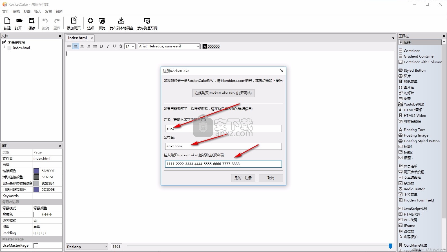Image resolution: width=447 pixels, height=252 pixels.
Task: Click the 链接颜色 5D5D9E color swatch
Action: (x=36, y=171)
